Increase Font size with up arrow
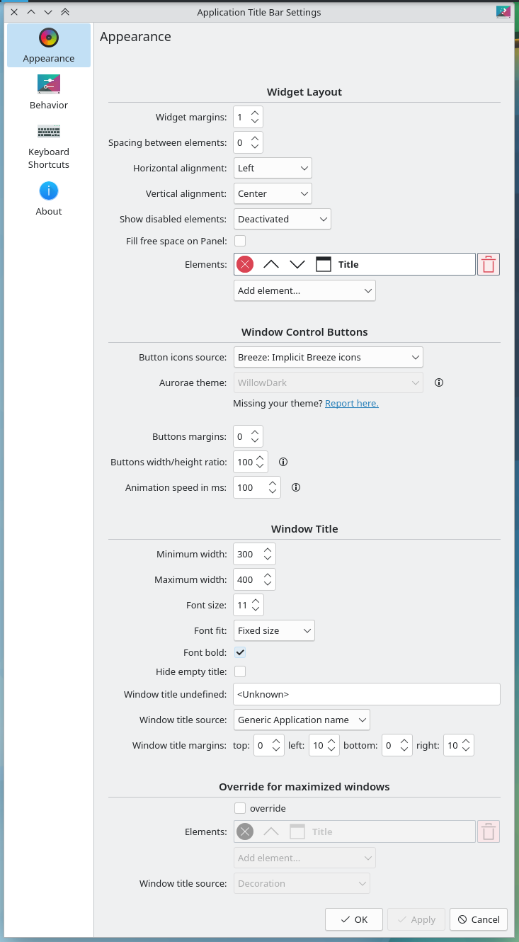519x942 pixels. pyautogui.click(x=256, y=600)
